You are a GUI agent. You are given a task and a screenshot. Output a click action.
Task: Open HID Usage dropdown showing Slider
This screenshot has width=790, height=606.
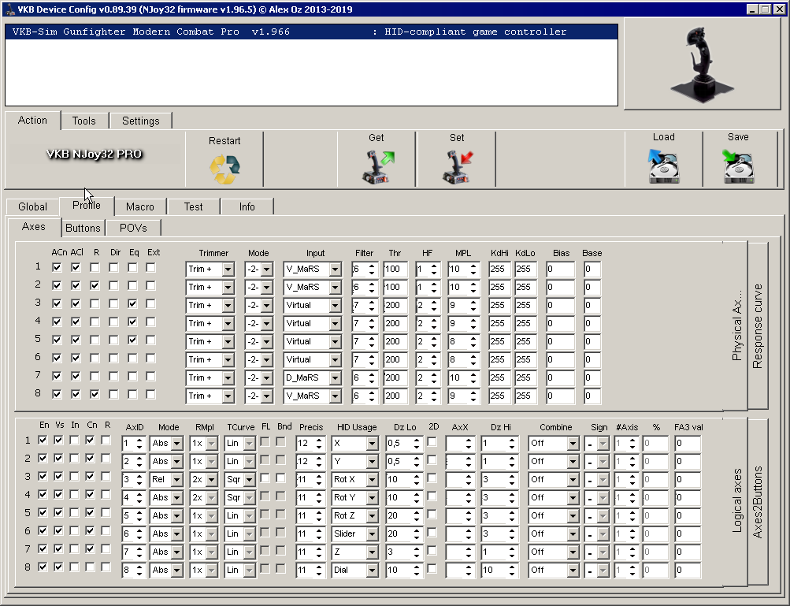point(372,534)
